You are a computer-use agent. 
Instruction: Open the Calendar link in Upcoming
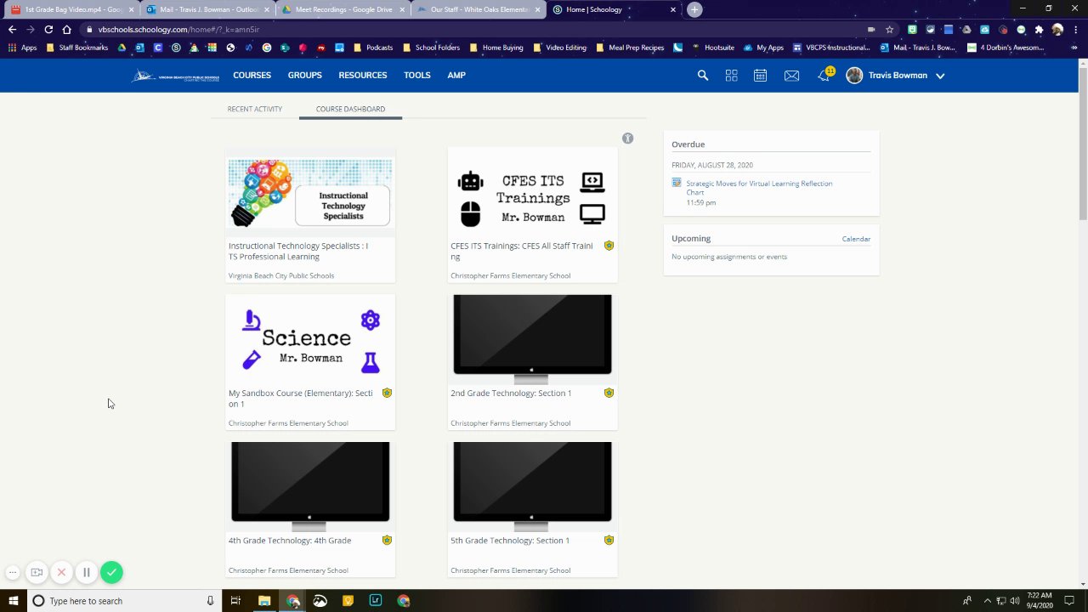click(856, 239)
